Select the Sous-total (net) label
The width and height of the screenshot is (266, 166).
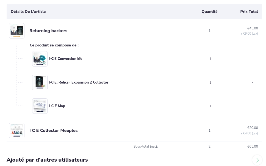[x=146, y=146]
